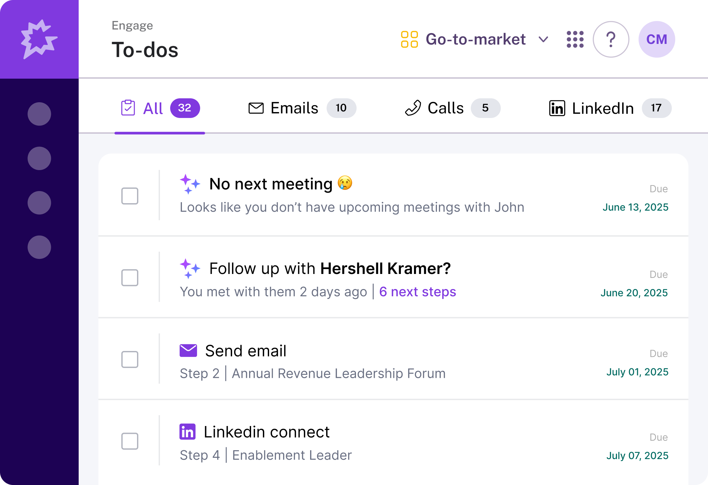Click the sparkle icon beside No next meeting
The width and height of the screenshot is (708, 485).
[x=189, y=184]
